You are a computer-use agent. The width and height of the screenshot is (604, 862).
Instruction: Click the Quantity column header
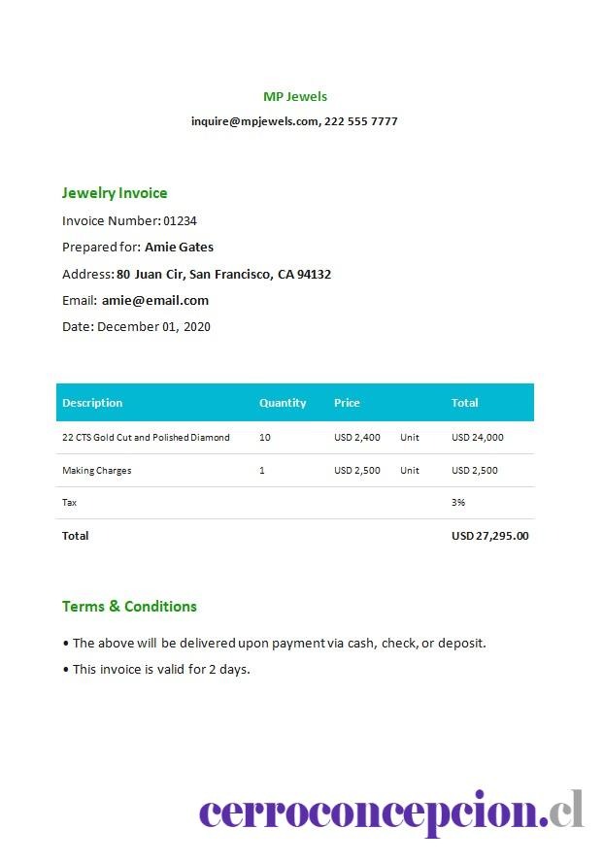[x=283, y=403]
